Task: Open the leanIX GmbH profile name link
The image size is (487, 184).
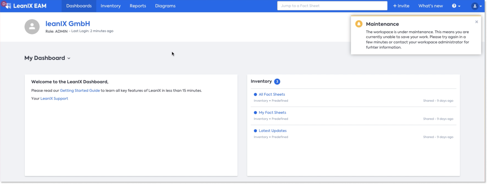Action: click(68, 24)
